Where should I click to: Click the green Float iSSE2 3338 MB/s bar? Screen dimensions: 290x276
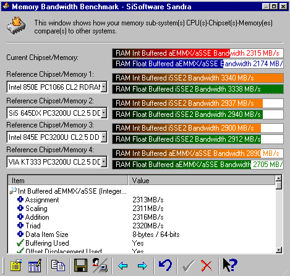(198, 89)
